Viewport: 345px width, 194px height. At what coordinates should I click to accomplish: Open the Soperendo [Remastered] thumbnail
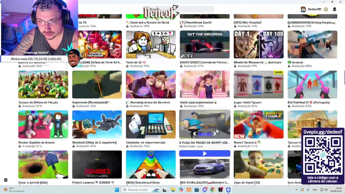[97, 85]
